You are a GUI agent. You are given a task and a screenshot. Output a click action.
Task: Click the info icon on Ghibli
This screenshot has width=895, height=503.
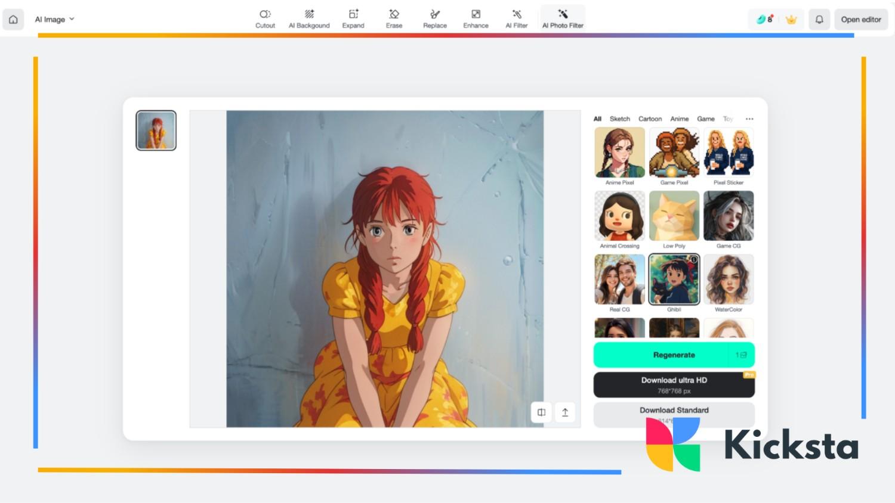(694, 259)
